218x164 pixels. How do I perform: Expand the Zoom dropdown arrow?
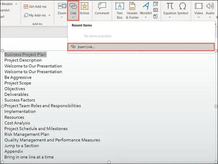pyautogui.click(x=62, y=17)
